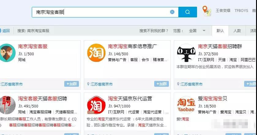Click the TFBOYS hot keyword
257x135 pixels.
(x=241, y=11)
